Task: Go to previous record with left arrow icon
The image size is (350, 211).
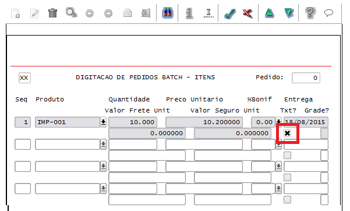Action: (90, 13)
